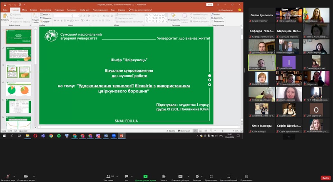Start recording with the Запись button
Image resolution: width=333 pixels, height=182 pixels.
coord(164,177)
